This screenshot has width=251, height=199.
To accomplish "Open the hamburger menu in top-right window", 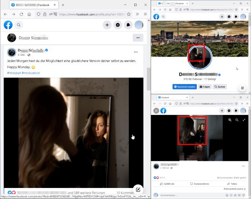I will coord(247,10).
